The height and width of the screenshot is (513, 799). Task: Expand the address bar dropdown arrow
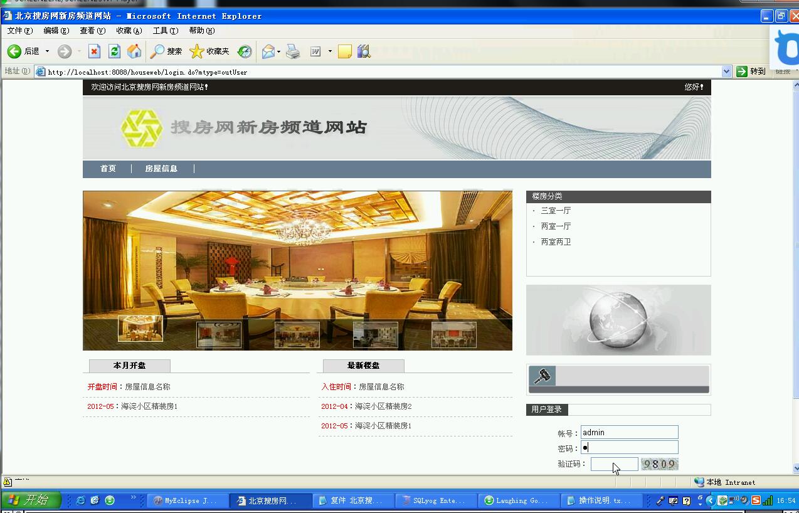click(x=727, y=71)
